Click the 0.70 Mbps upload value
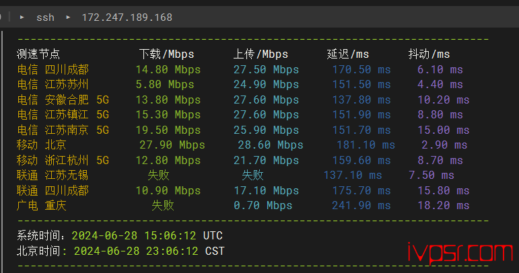Screen dimensions: 519x273 click(263, 206)
